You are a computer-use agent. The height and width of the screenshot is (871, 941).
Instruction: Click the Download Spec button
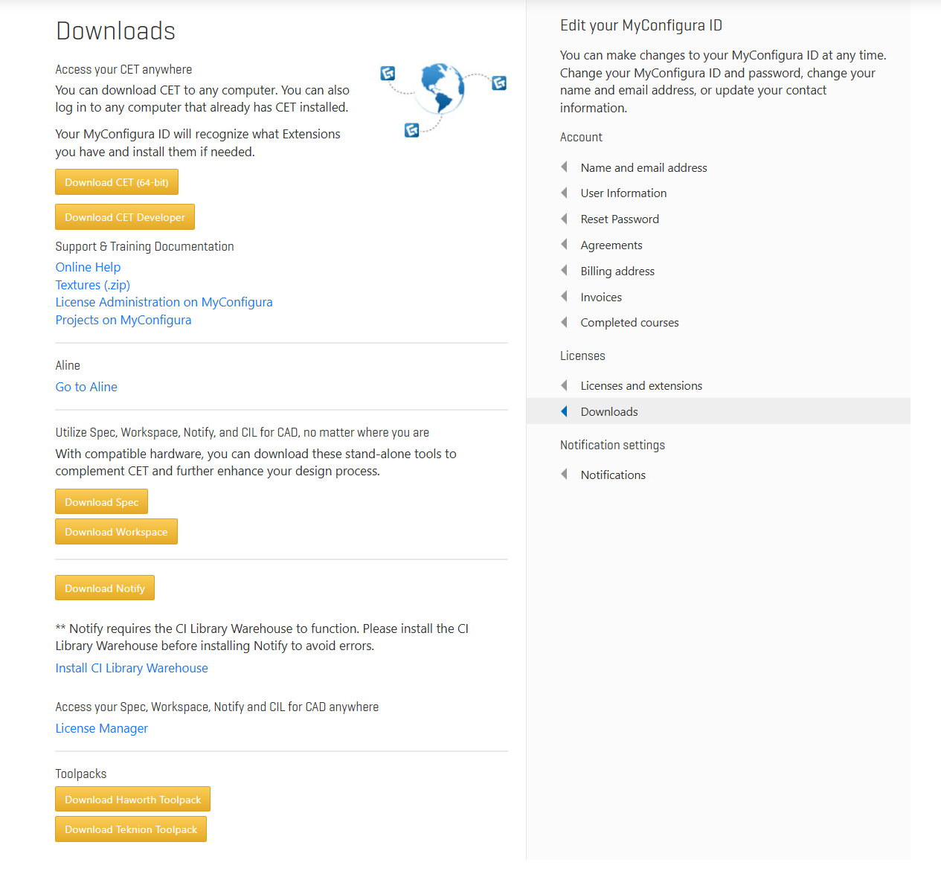pyautogui.click(x=102, y=502)
